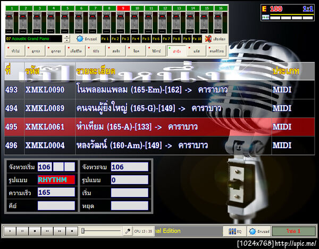This screenshot has width=319, height=249.
Task: Click the fast-forward button in transport bar
Action: point(60,231)
